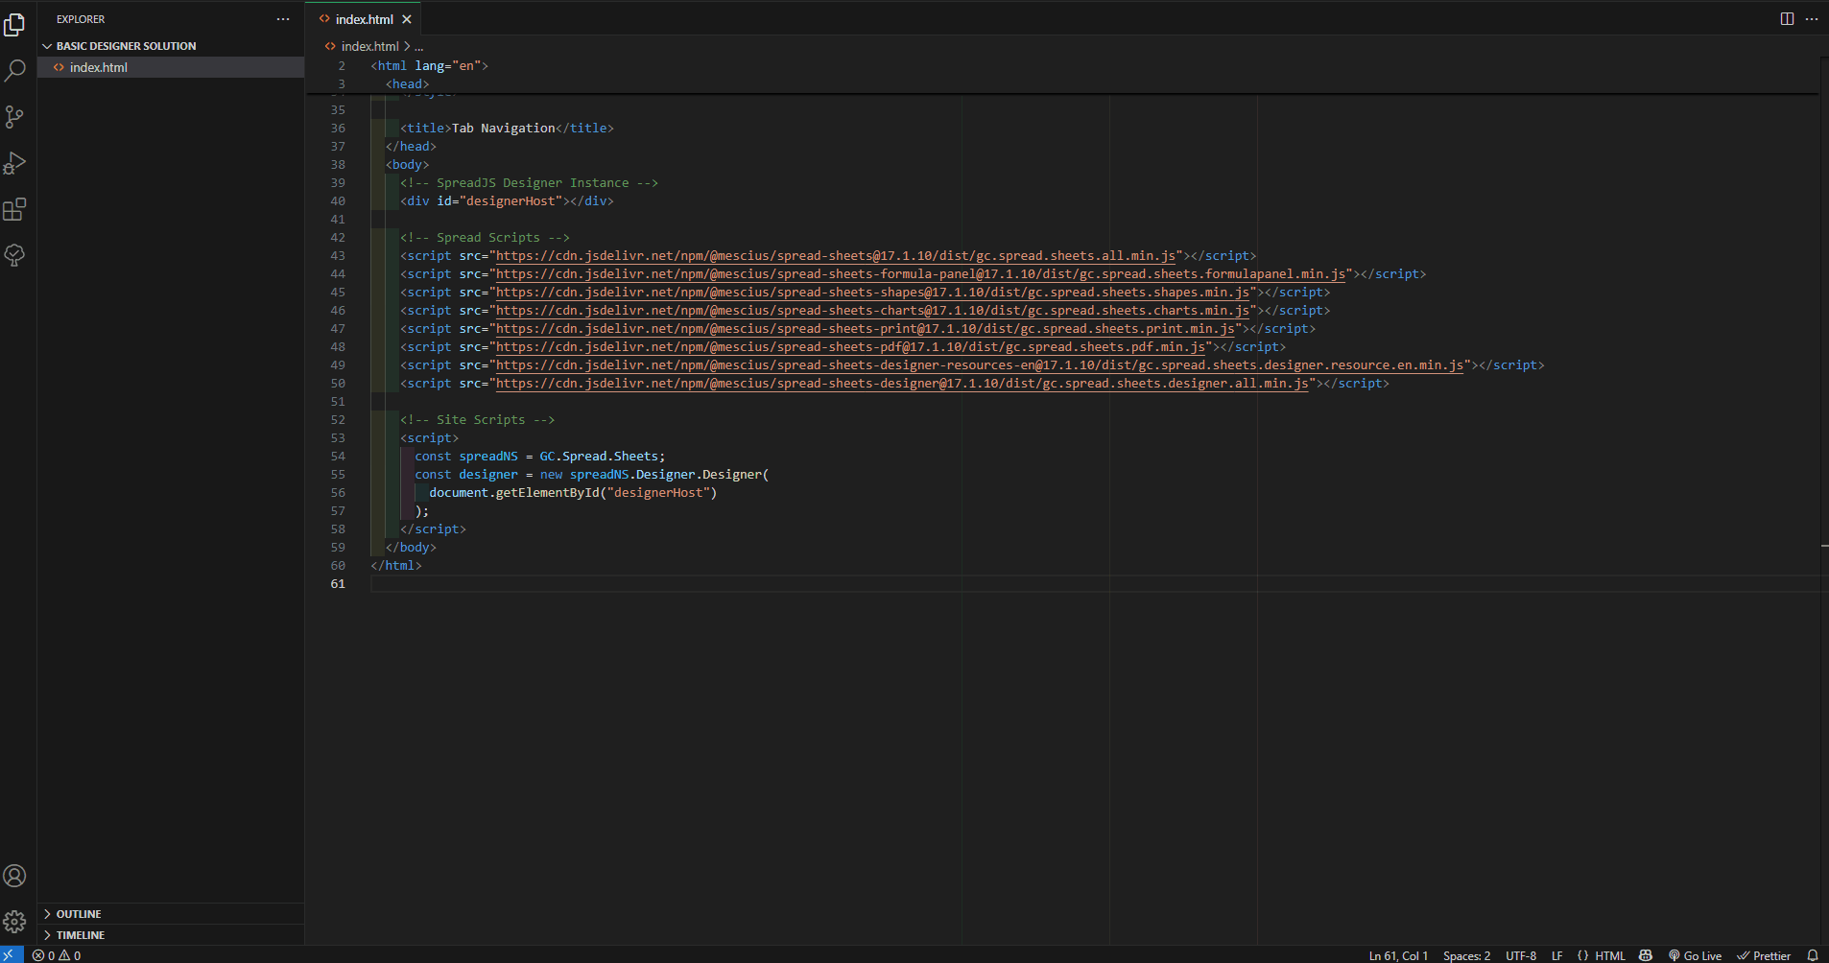
Task: Select index.html in the Explorer tree
Action: click(x=171, y=67)
